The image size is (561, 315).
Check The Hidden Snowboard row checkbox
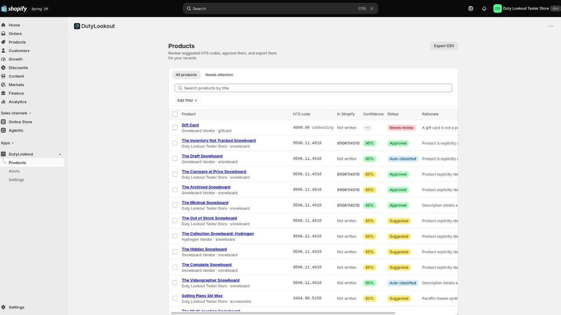175,252
